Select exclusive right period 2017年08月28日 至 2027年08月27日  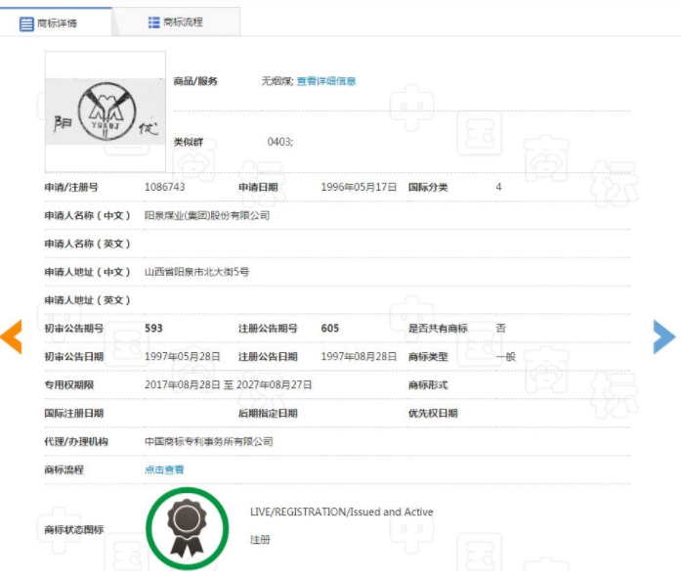point(229,385)
